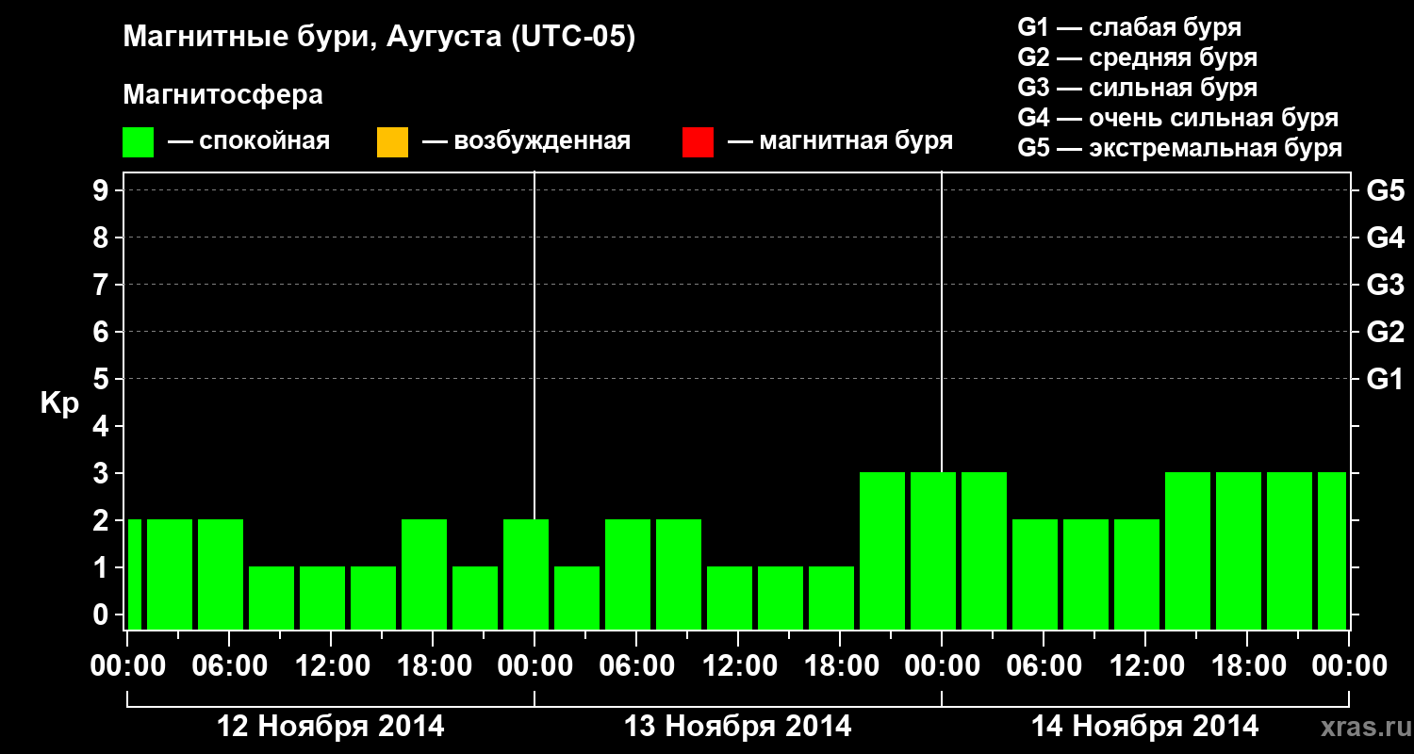Click the bar straddling midnight between 12 and 13 Ноября
The height and width of the screenshot is (754, 1414).
[526, 574]
